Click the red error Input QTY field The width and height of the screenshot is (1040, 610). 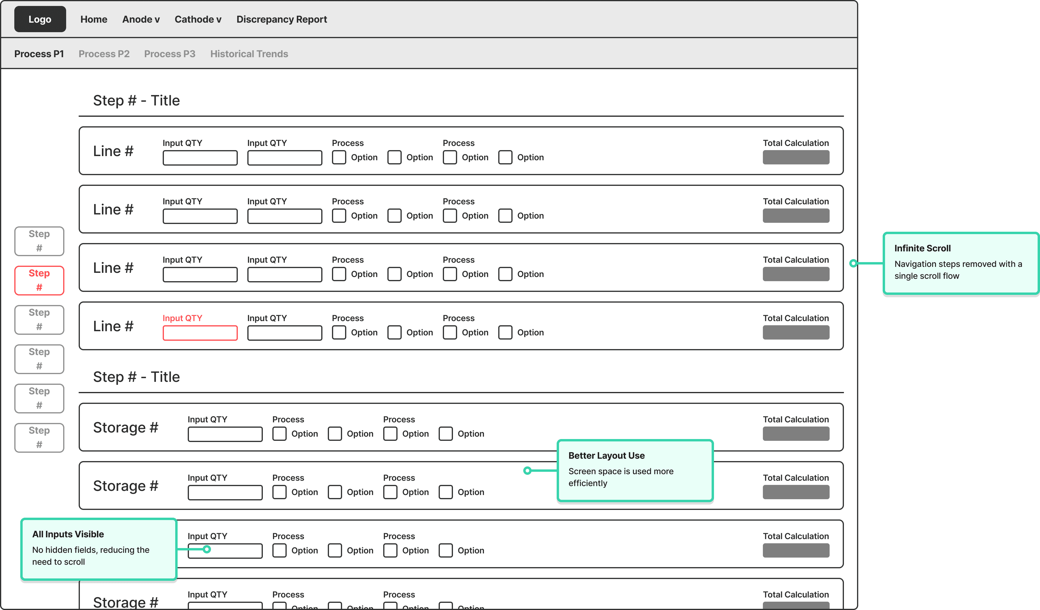[200, 333]
